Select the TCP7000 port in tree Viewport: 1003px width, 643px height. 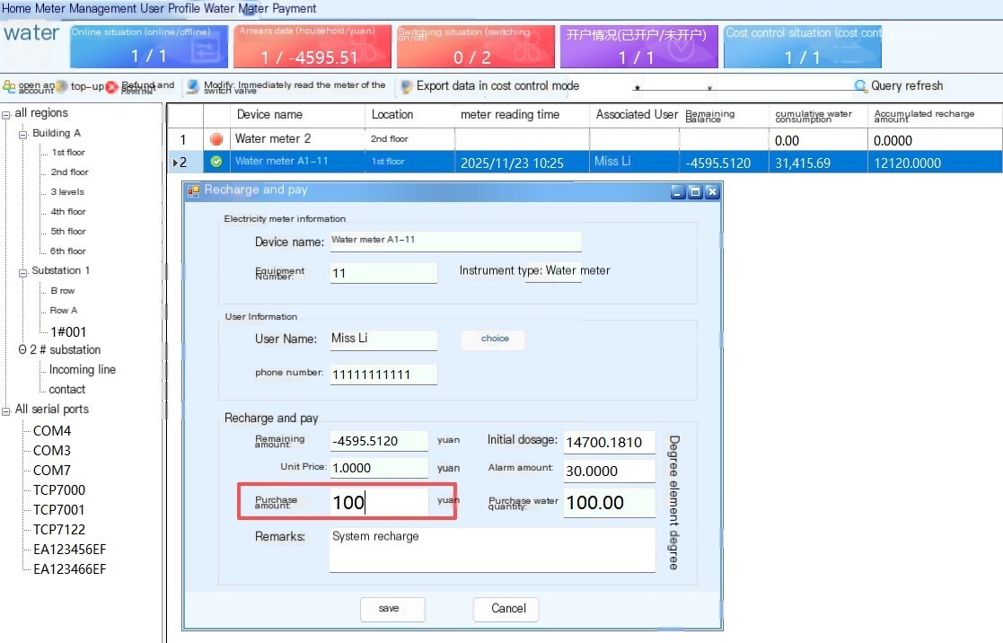pyautogui.click(x=59, y=490)
